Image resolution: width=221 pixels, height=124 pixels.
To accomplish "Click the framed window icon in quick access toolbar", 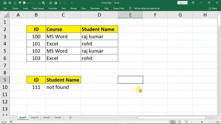I will click(56, 3).
